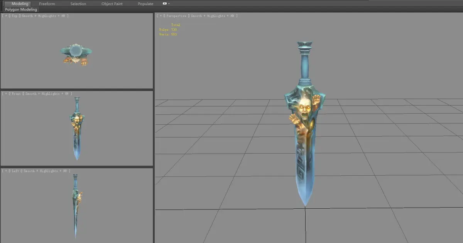Click the Left view name label
The width and height of the screenshot is (463, 243).
tap(16, 171)
